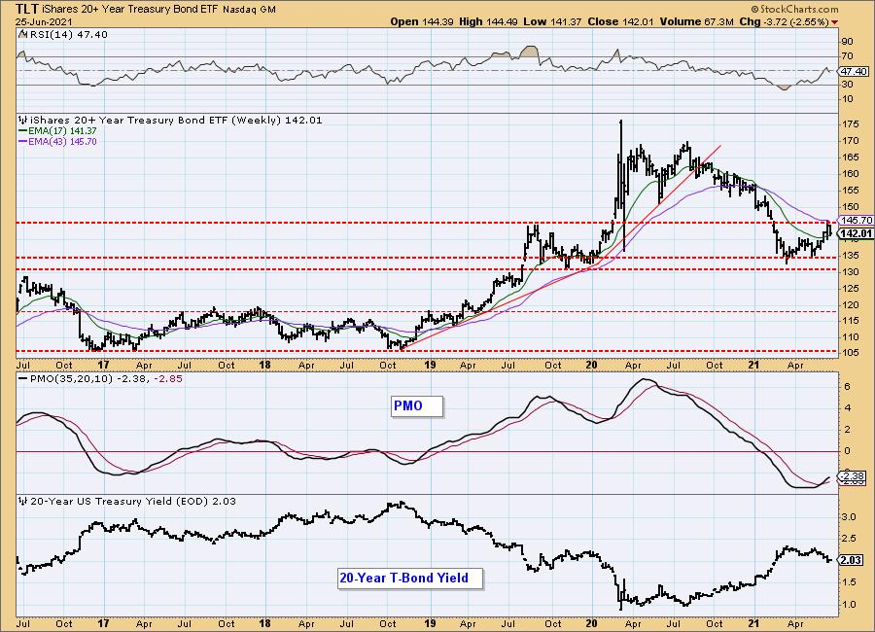Click the iShares 20+ Year Treasury Bond ETF title

(130, 10)
